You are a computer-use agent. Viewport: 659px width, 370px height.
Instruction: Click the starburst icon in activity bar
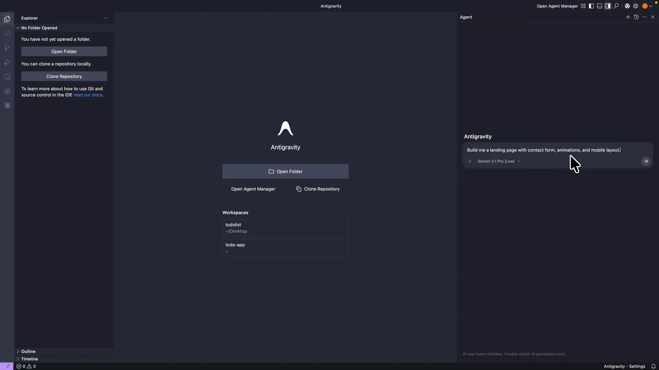tap(7, 106)
